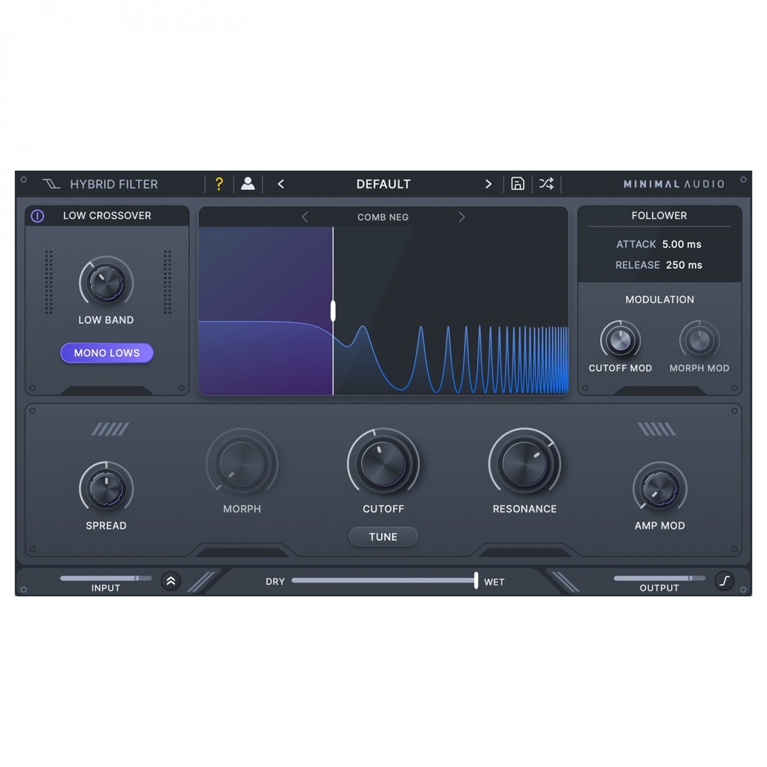Click the Resonance knob
Screen dimensions: 767x767
coord(524,463)
